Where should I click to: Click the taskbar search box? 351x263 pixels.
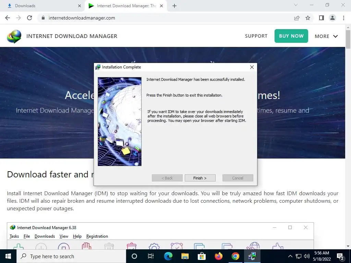click(x=71, y=256)
